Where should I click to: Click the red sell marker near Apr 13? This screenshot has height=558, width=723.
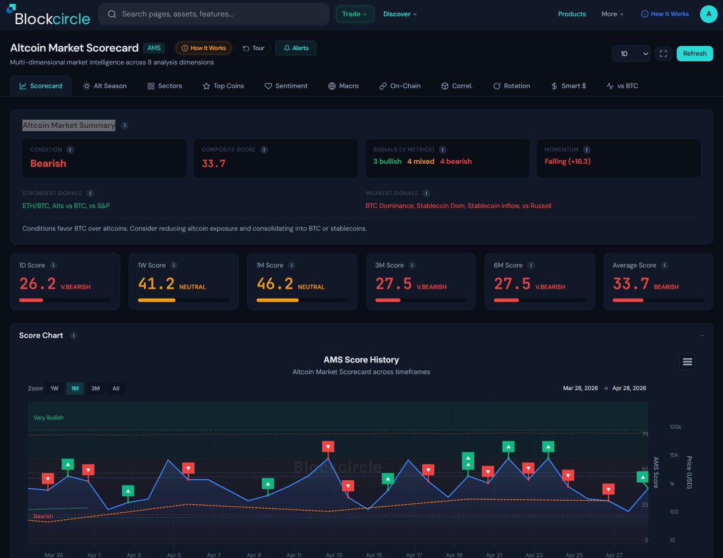(328, 447)
